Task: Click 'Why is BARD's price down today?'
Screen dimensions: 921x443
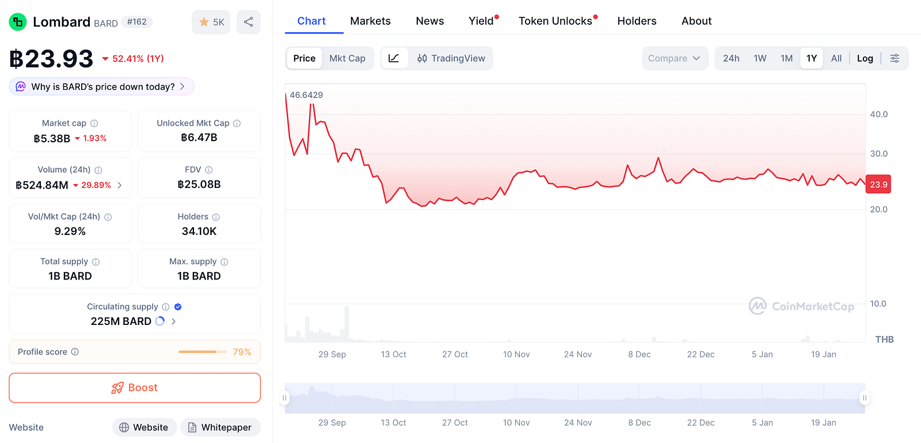Action: (102, 86)
